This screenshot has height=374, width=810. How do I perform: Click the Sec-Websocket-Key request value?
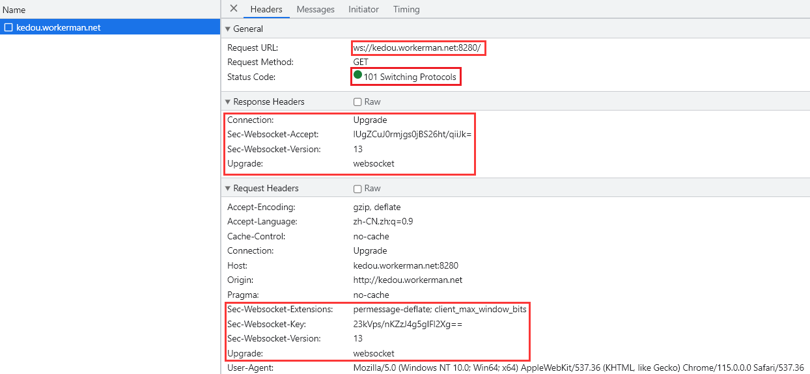point(408,324)
